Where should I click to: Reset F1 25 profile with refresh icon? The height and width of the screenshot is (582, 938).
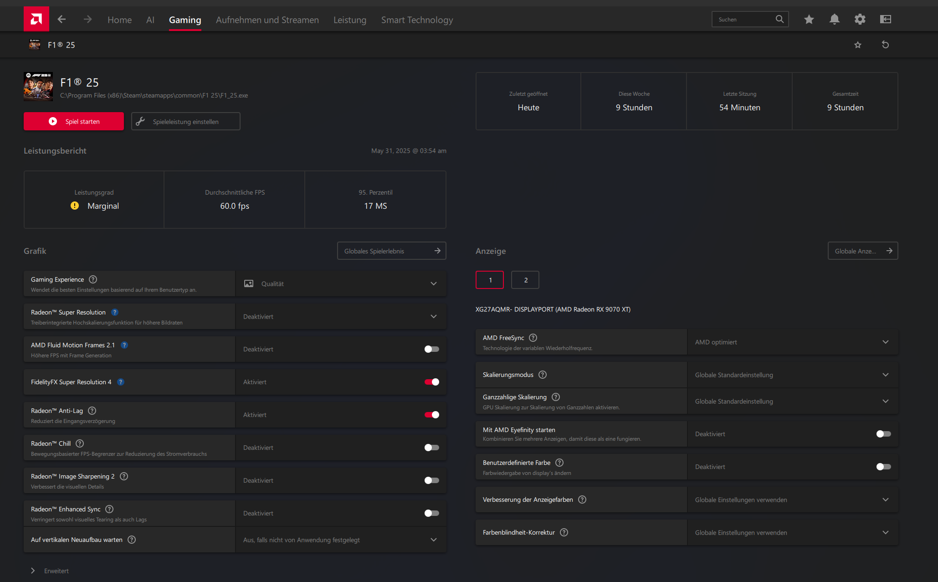(885, 45)
